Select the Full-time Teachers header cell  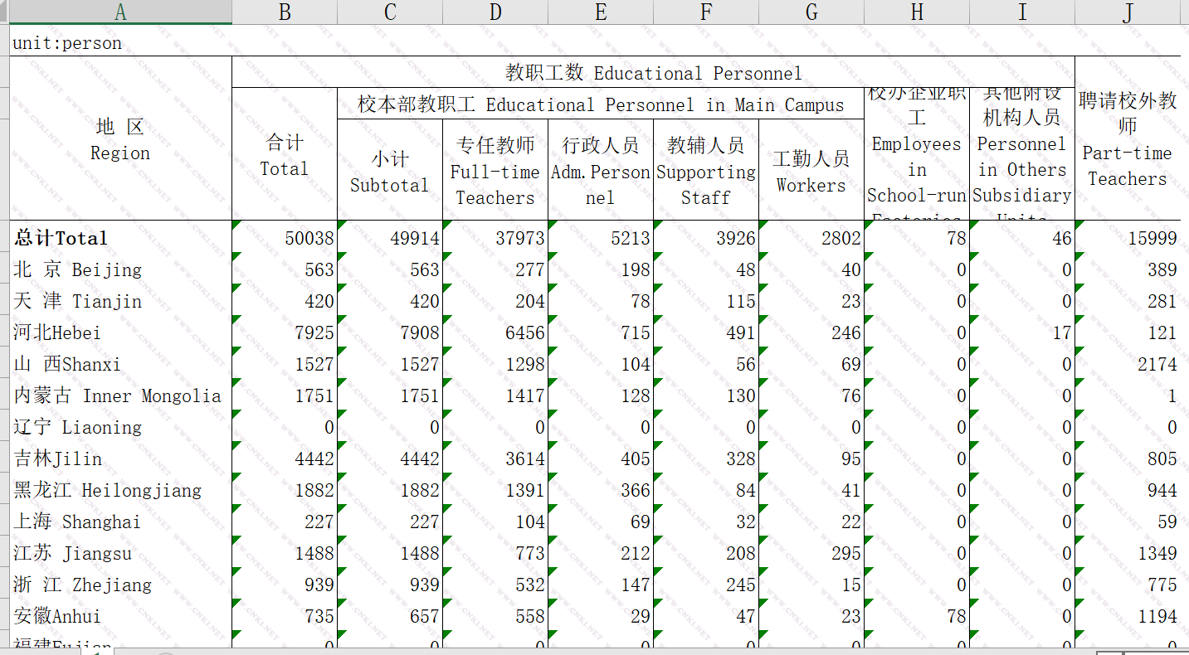(495, 171)
